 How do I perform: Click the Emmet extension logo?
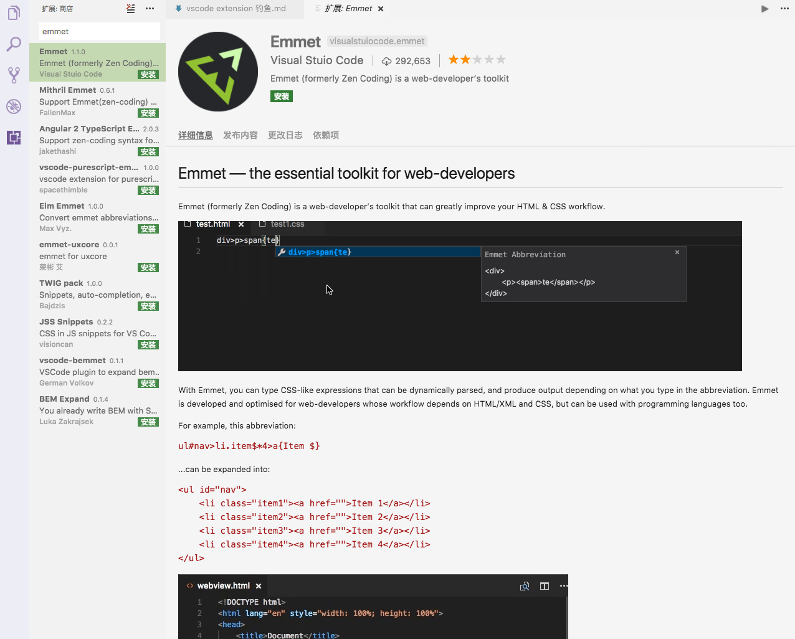click(218, 72)
